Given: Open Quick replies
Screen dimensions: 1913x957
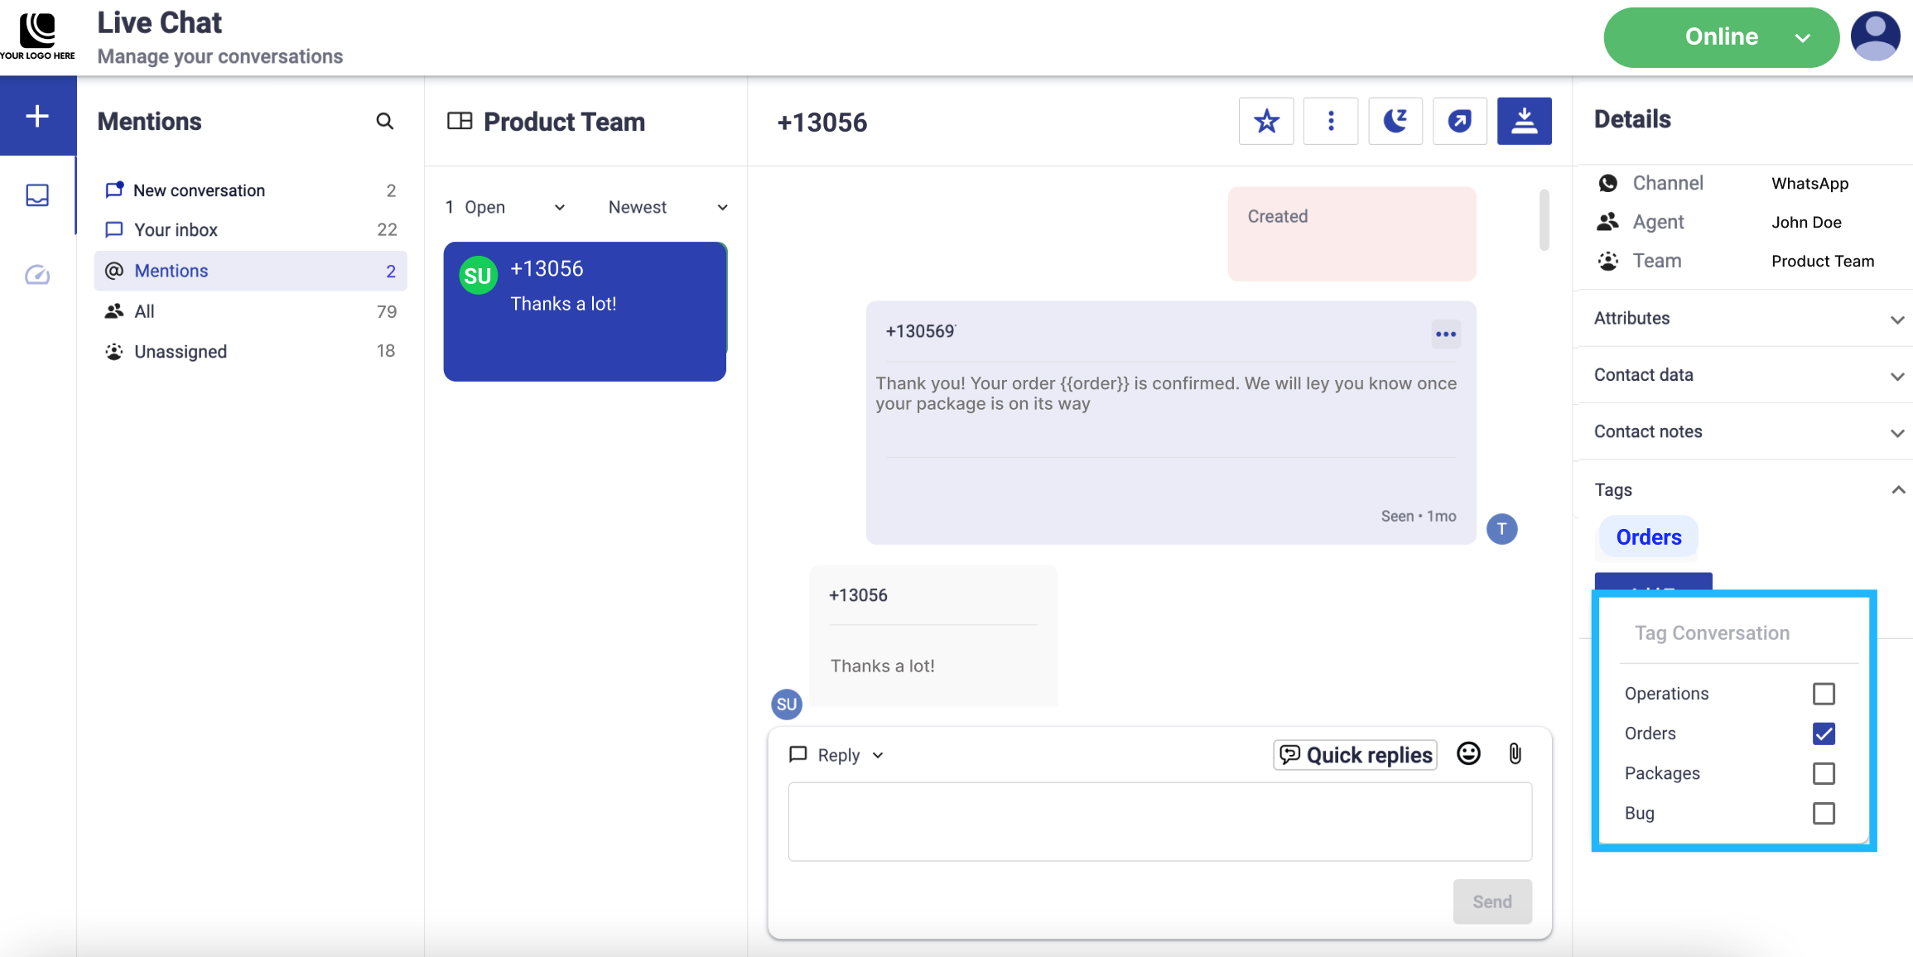Looking at the screenshot, I should (1355, 755).
